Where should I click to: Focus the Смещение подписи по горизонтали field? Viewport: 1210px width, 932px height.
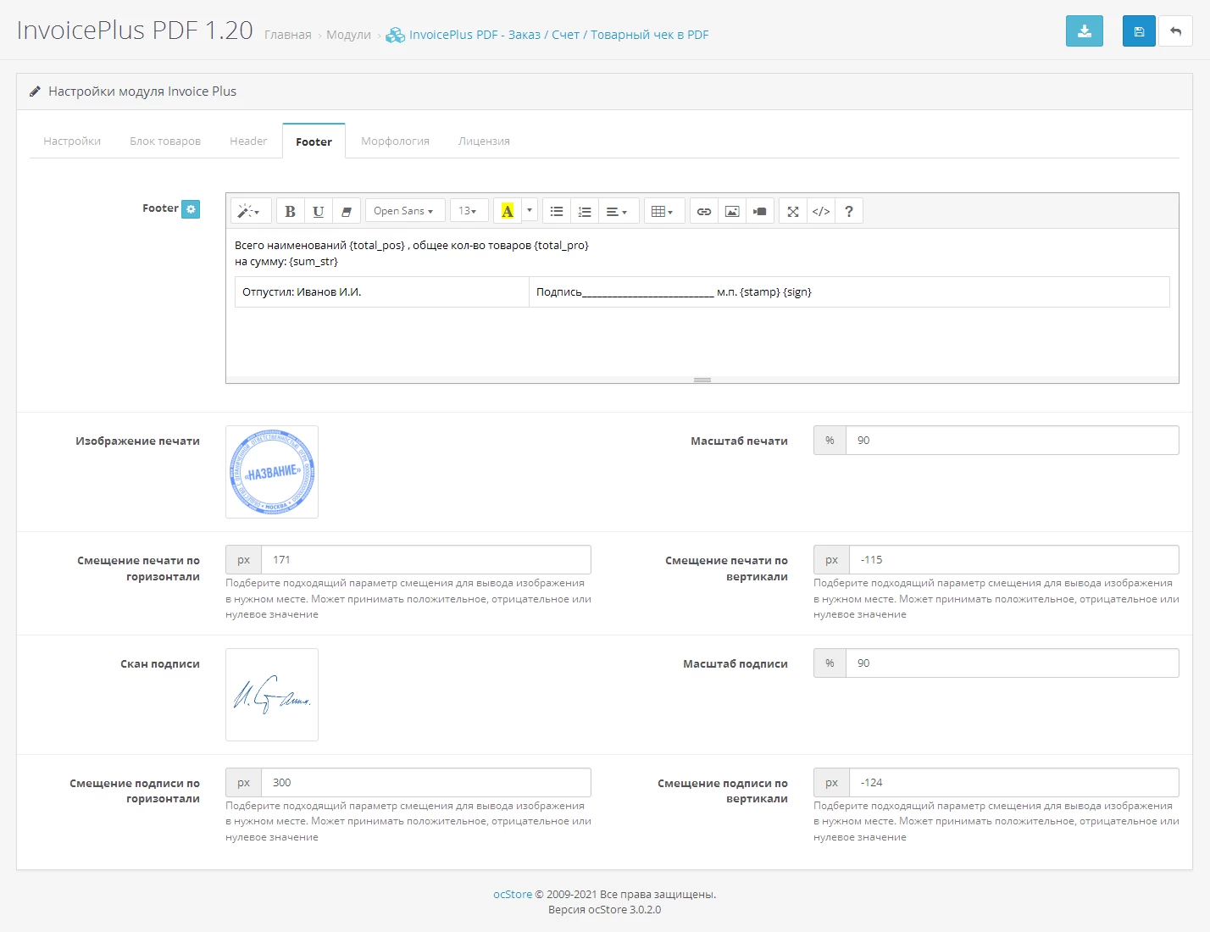click(425, 783)
